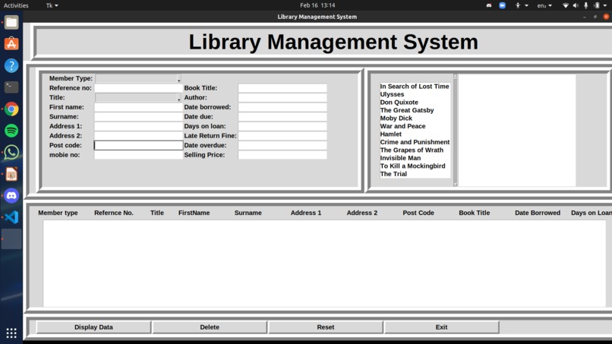Focus the Late Return Fine input field
Image resolution: width=612 pixels, height=344 pixels.
282,135
